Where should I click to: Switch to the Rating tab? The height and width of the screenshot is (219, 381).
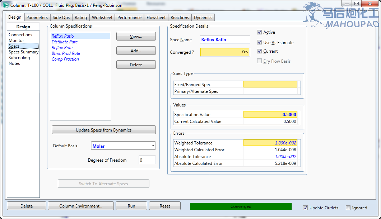[81, 18]
